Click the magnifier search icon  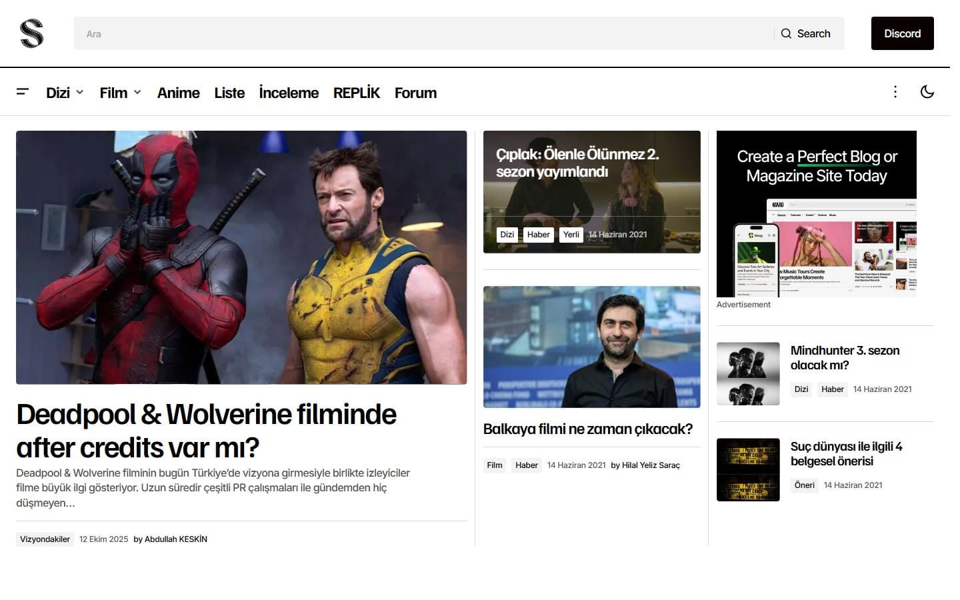tap(787, 33)
